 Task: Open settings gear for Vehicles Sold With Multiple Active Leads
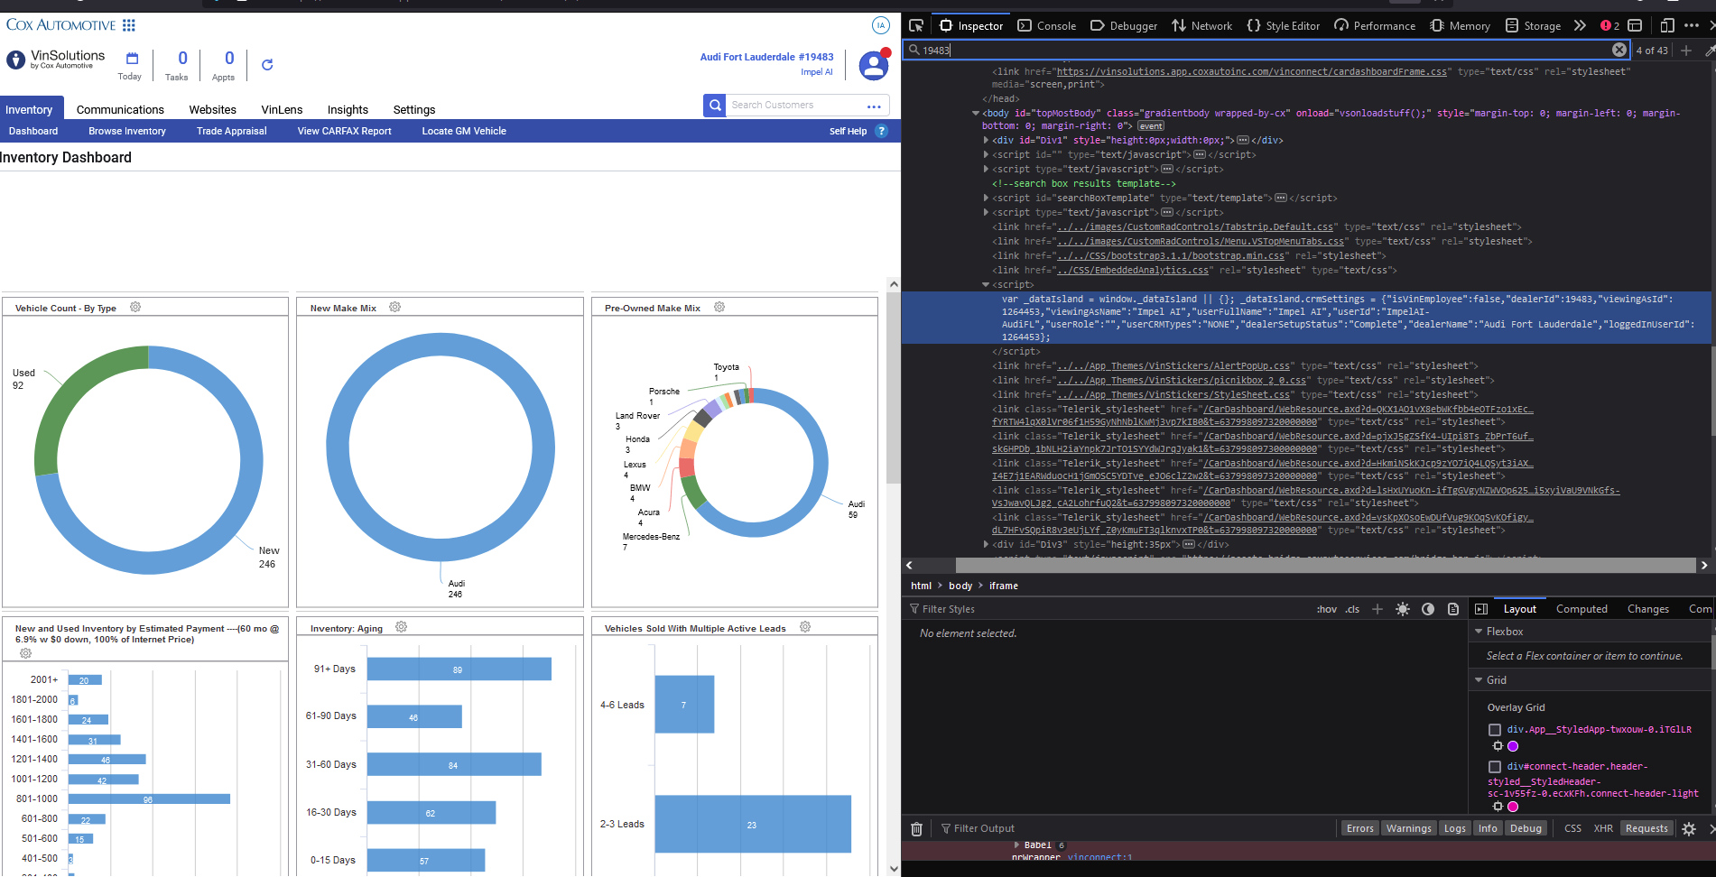tap(805, 627)
